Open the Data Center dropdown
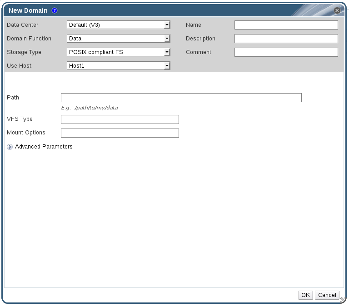This screenshot has width=349, height=307. [x=118, y=25]
